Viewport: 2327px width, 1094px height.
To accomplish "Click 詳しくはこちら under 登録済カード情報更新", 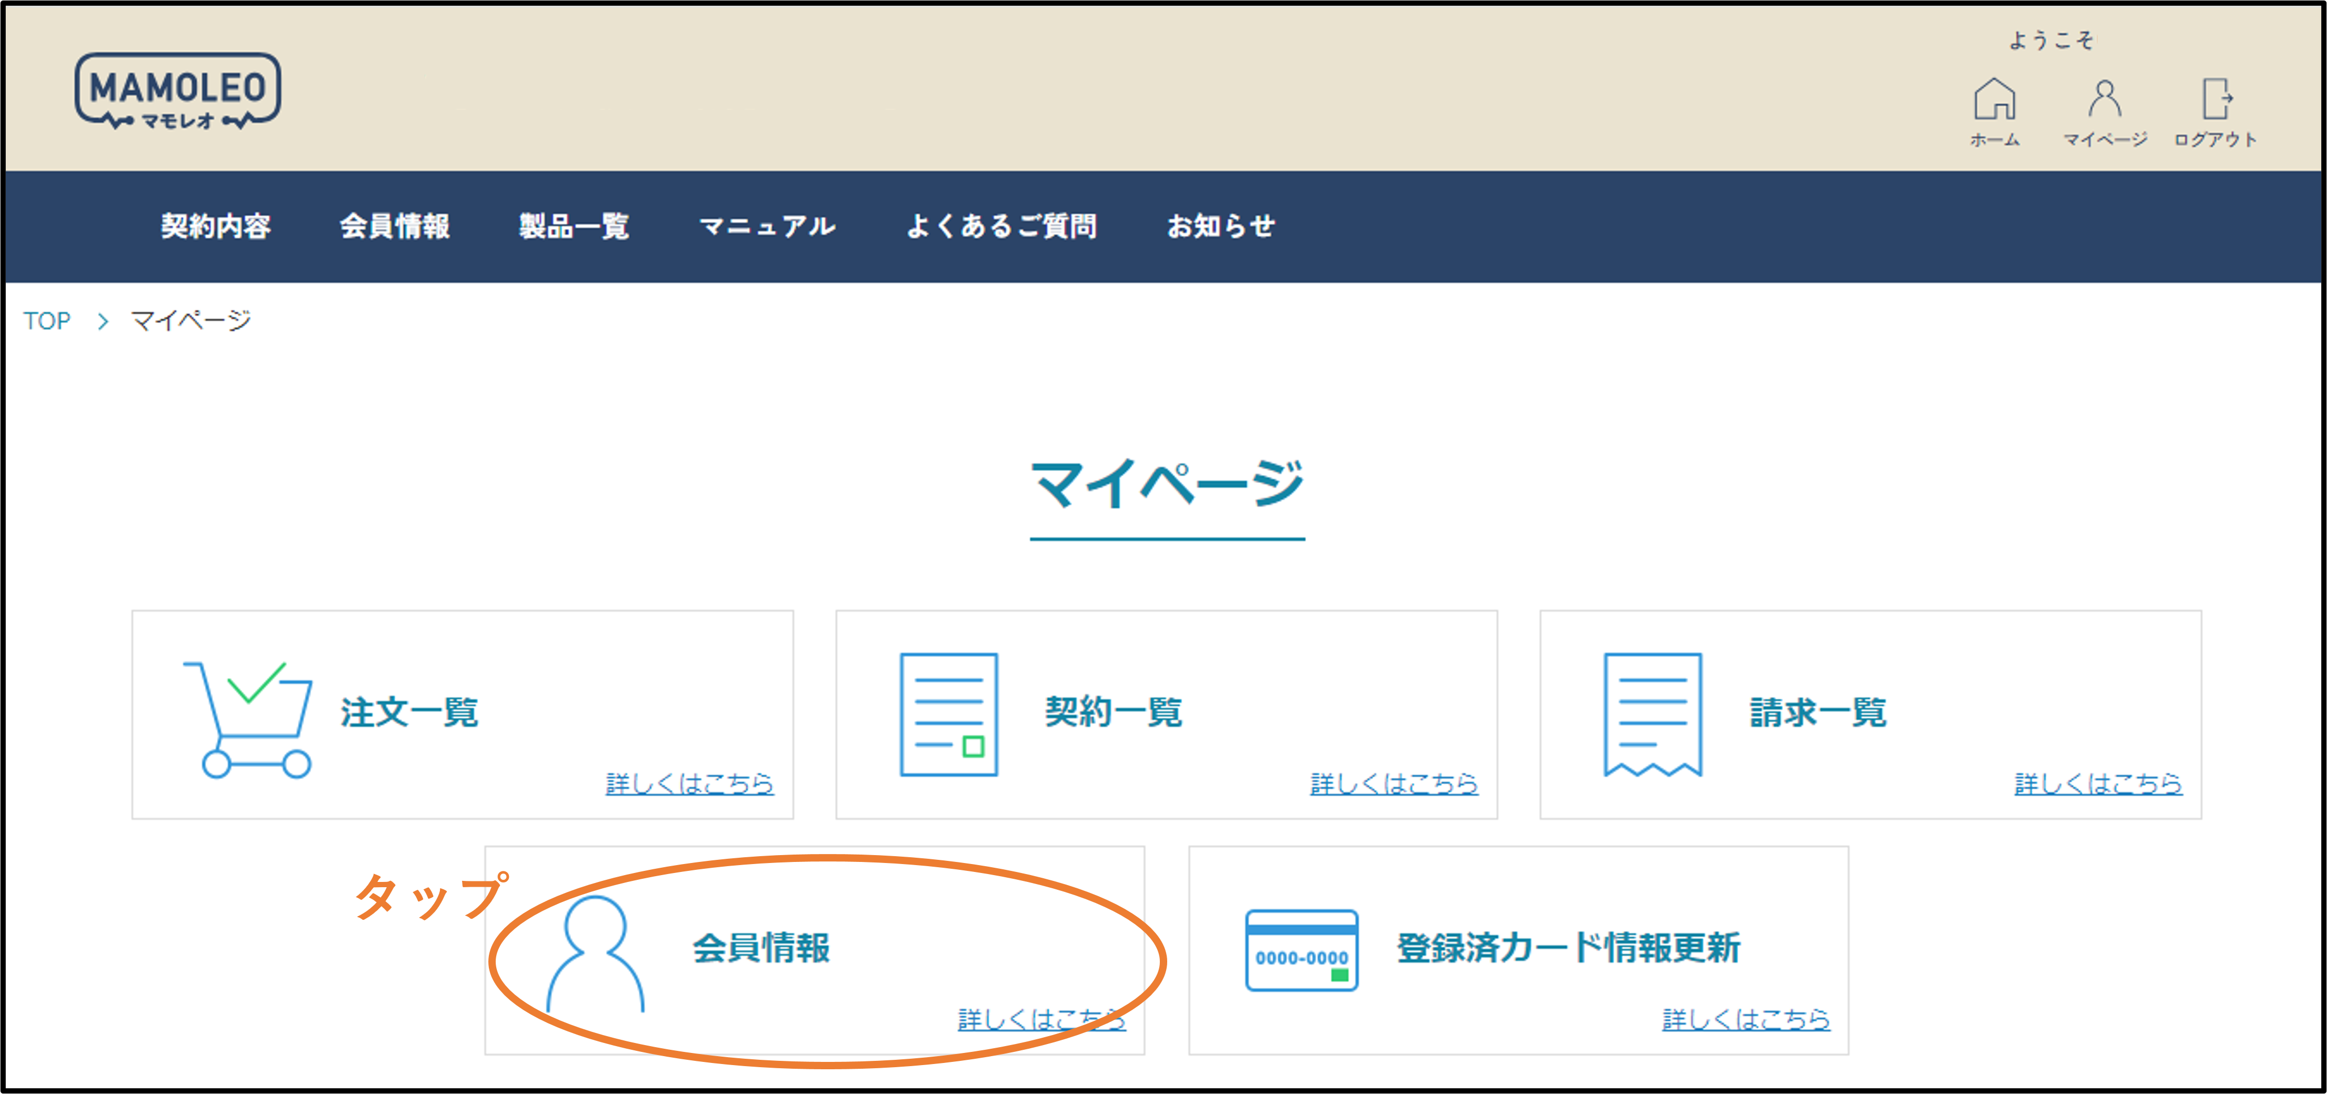I will (1745, 1019).
